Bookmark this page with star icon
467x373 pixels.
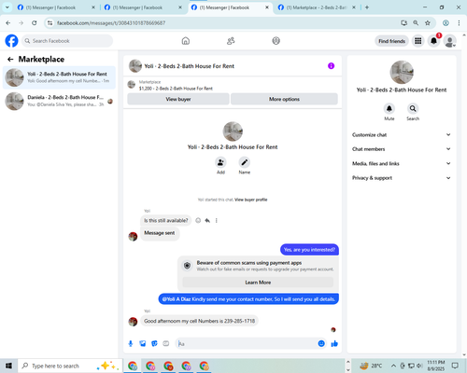(x=428, y=22)
